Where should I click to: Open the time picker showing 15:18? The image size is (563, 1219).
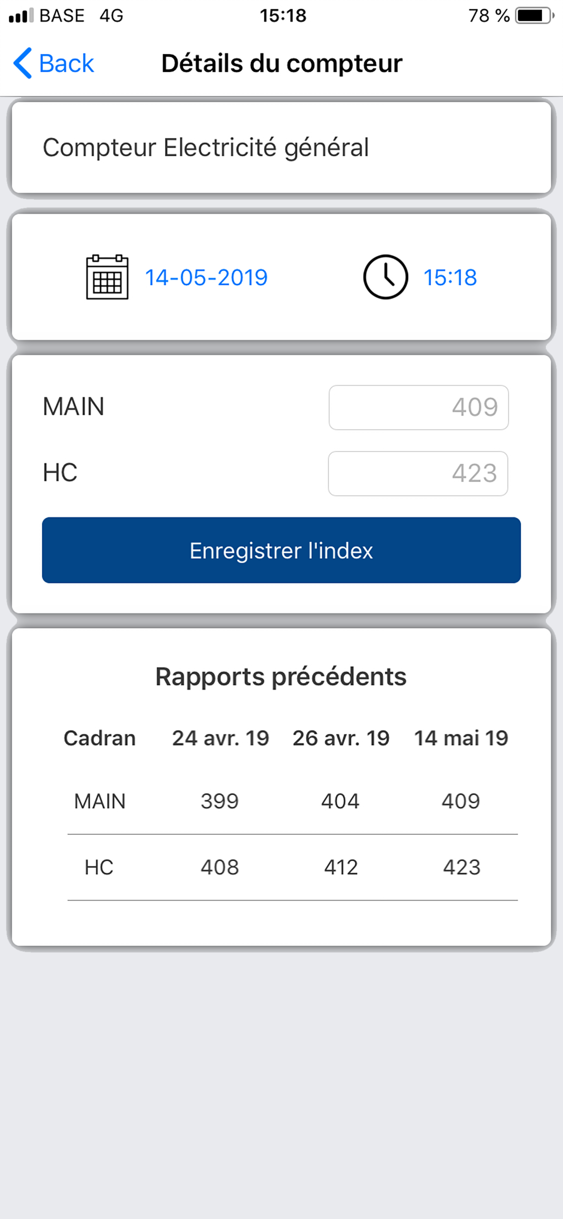[450, 277]
